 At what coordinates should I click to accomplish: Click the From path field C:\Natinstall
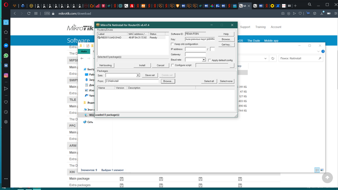click(x=132, y=81)
